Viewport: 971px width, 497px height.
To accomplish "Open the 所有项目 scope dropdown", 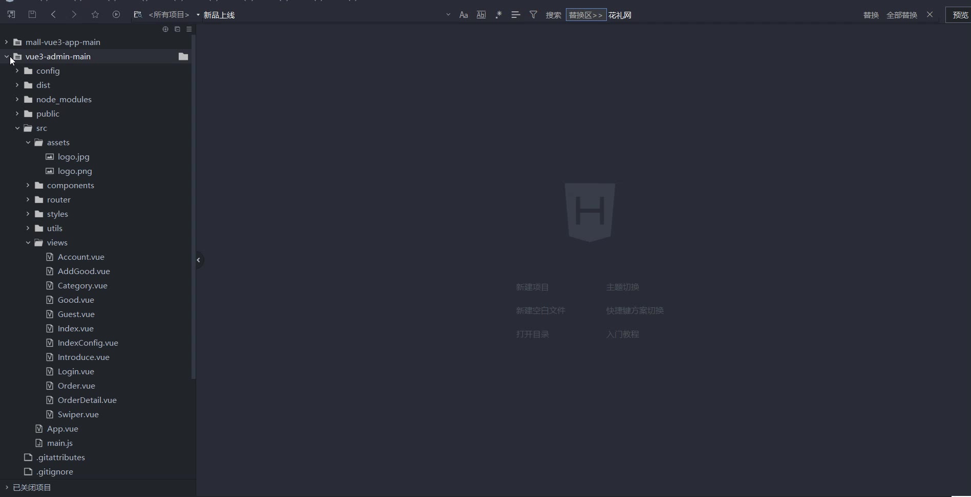I will [174, 15].
